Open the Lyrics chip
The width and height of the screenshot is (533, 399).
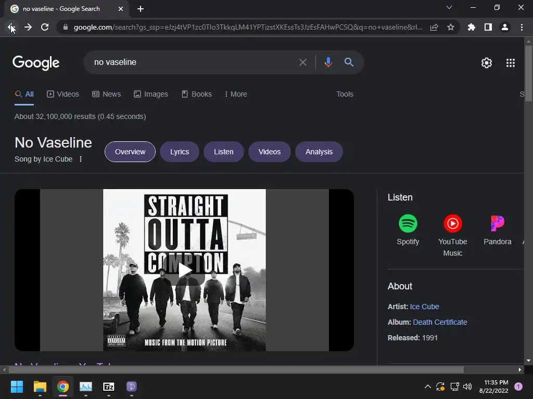point(180,152)
